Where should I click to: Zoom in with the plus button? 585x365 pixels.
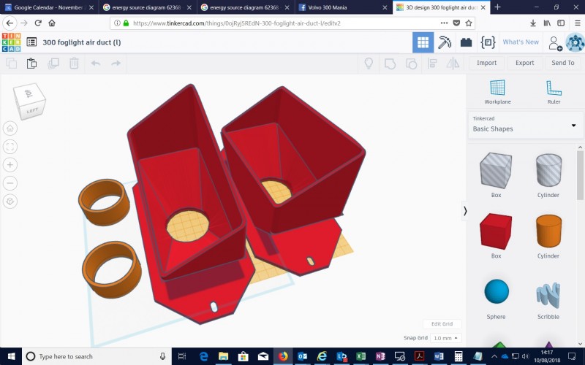click(10, 164)
